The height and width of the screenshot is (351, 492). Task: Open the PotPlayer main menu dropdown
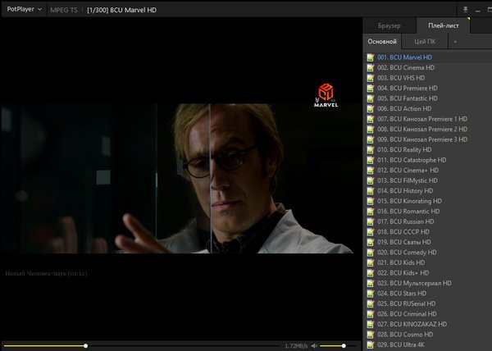23,10
